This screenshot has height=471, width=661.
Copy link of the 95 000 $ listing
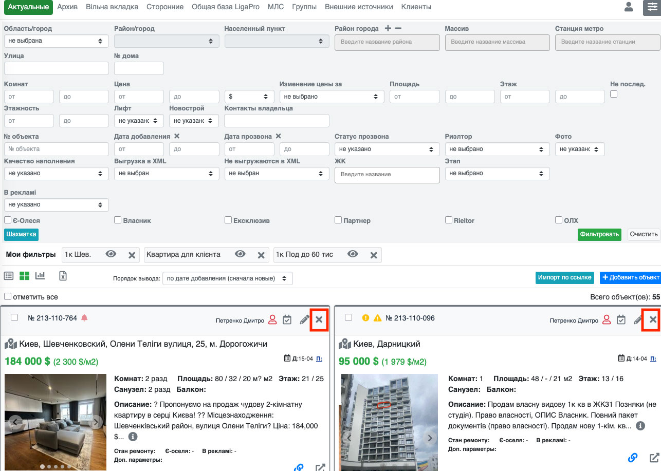point(633,458)
